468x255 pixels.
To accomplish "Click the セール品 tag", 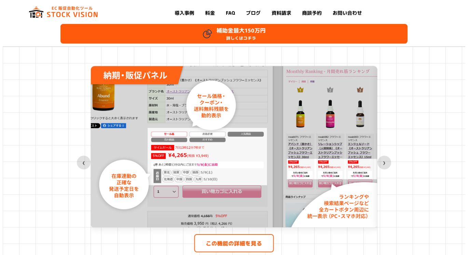I will (x=169, y=134).
